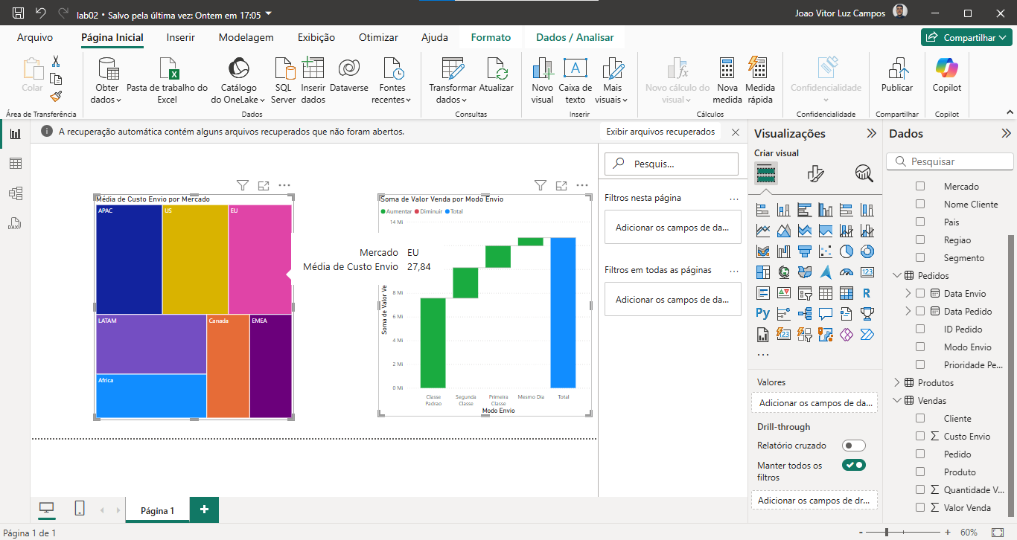Image resolution: width=1017 pixels, height=540 pixels.
Task: Expand the Data Pedido date hierarchy
Action: (908, 312)
